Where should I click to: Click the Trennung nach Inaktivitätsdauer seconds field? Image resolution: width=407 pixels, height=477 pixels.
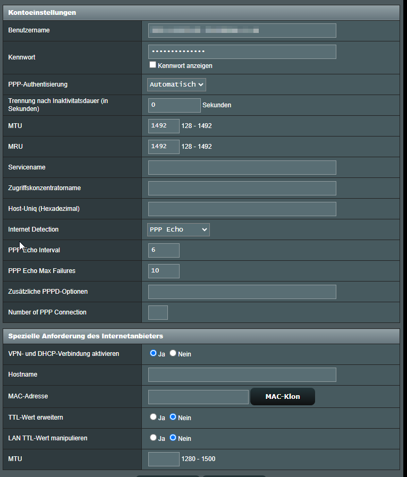tap(174, 105)
